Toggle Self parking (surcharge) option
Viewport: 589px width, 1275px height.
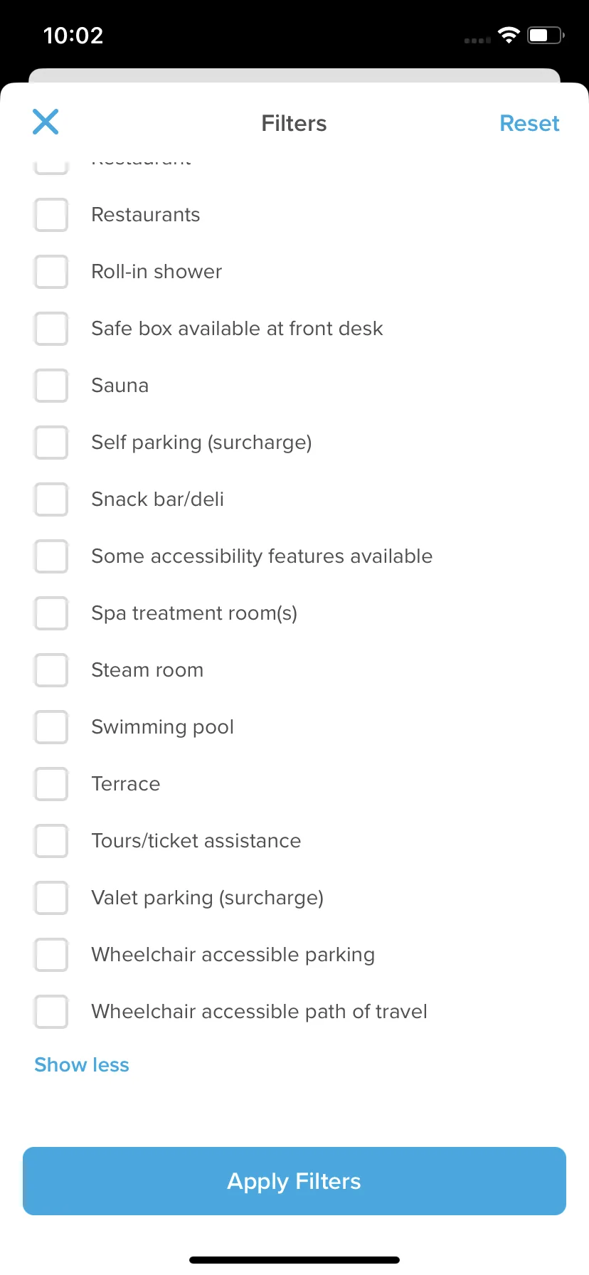click(51, 443)
